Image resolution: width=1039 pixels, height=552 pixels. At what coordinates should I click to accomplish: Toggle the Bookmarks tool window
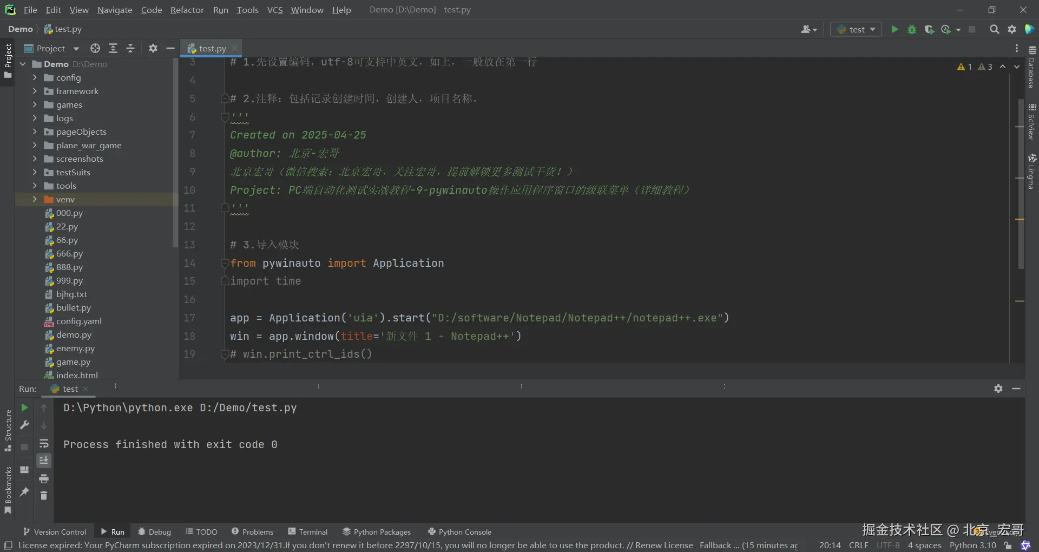click(8, 491)
